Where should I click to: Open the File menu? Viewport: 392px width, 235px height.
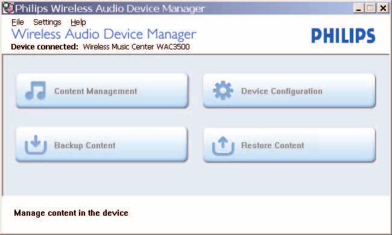coord(17,22)
